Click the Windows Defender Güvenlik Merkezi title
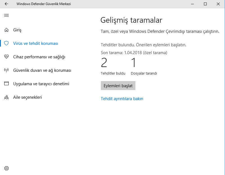The width and height of the screenshot is (225, 175). coord(44,4)
